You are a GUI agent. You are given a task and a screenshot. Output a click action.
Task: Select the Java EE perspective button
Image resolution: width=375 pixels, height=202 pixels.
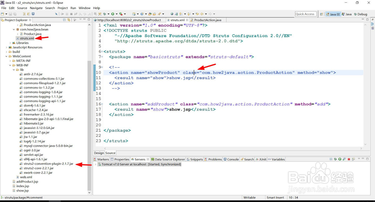pos(333,14)
